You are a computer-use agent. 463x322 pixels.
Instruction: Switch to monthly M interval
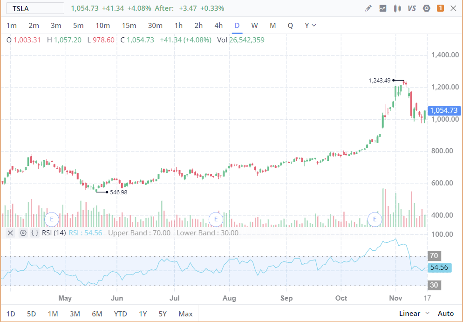(x=273, y=26)
